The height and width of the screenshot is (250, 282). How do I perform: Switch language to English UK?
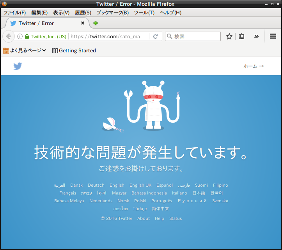pos(140,185)
